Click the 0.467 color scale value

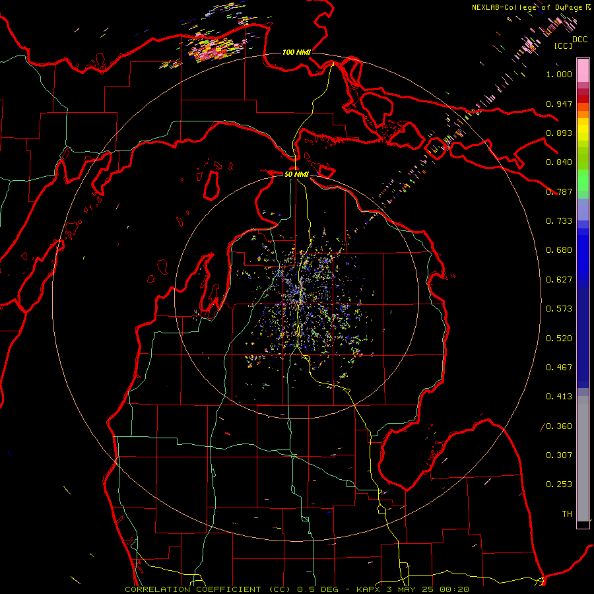[559, 368]
